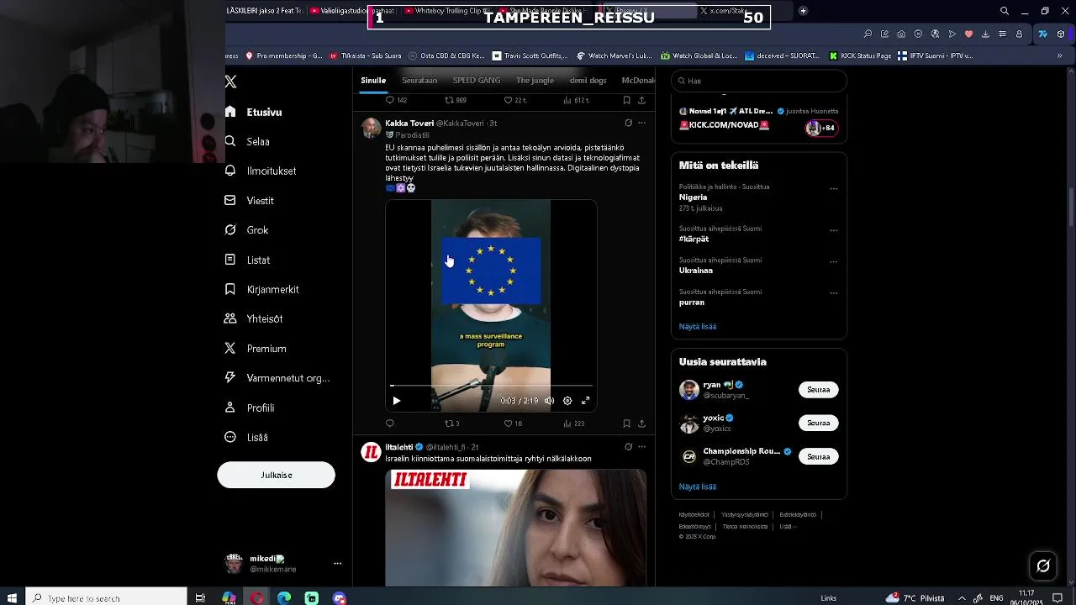Play the EU surveillance video
Viewport: 1076px width, 605px height.
point(397,401)
